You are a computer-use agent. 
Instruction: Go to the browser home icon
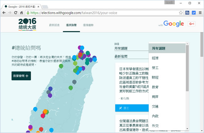pyautogui.click(x=22, y=13)
